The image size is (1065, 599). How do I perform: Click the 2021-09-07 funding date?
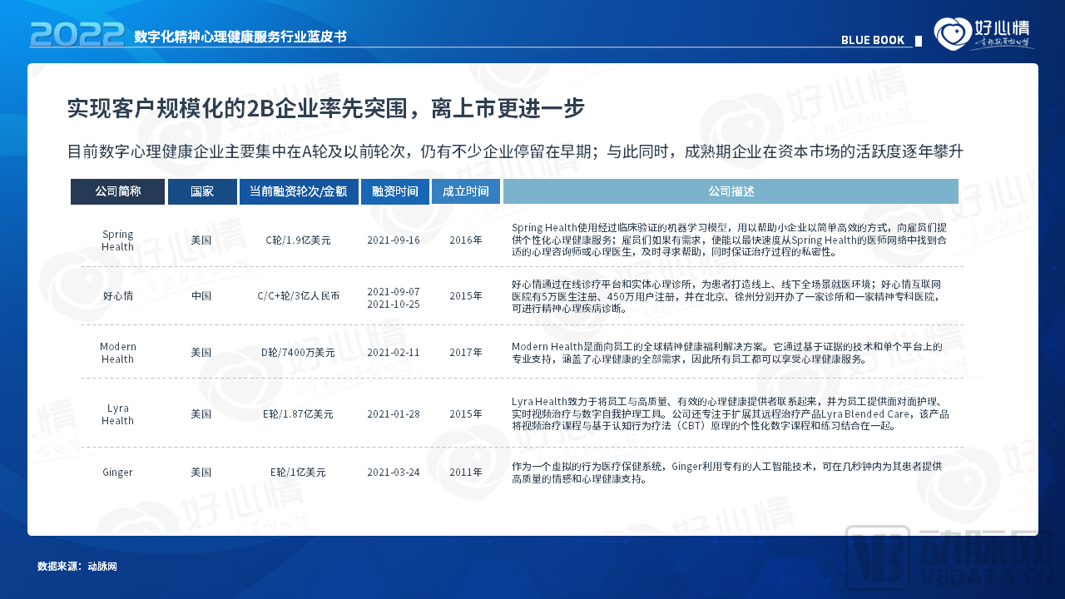point(394,291)
